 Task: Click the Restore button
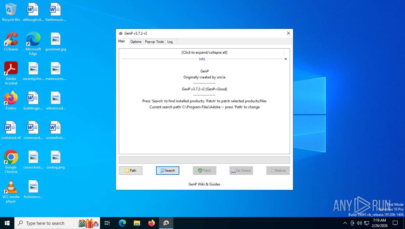tap(278, 171)
